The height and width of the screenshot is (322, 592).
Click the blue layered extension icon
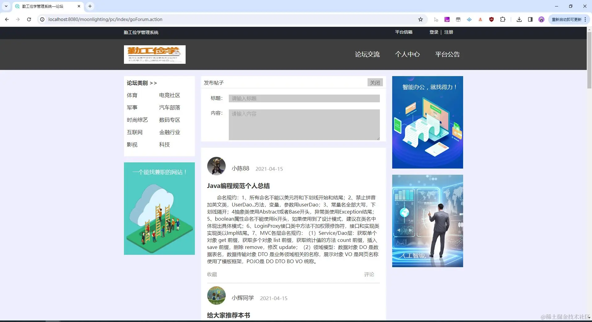point(469,19)
